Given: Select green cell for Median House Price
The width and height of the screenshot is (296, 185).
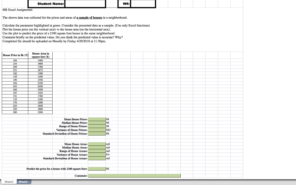Looking at the screenshot, I should pos(97,123).
